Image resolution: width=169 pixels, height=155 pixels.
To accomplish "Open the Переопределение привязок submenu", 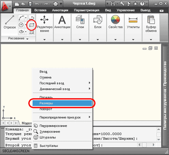I will (62, 118).
